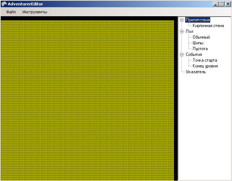Image resolution: width=232 pixels, height=181 pixels.
Task: Pick Точка старта event
Action: [x=205, y=60]
